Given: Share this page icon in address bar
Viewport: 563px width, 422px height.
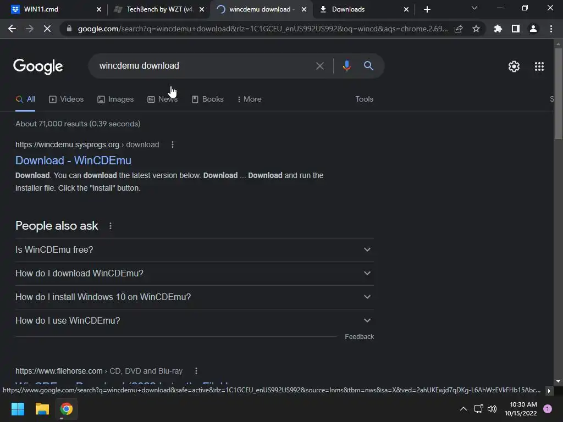Looking at the screenshot, I should click(459, 29).
